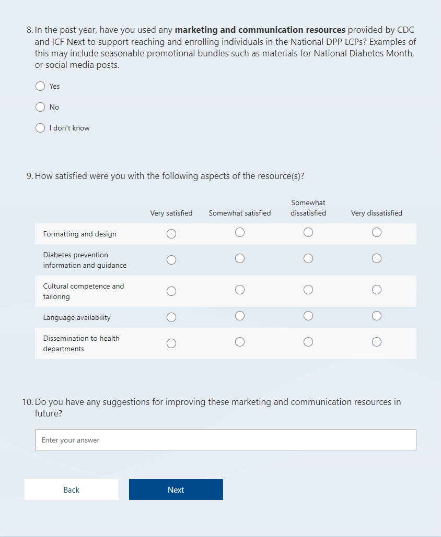The width and height of the screenshot is (441, 537).
Task: Rate Cultural competence Somewhat satisfied
Action: click(x=240, y=290)
